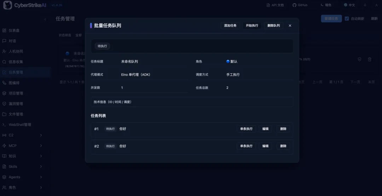Click the 手工执行 schedule value
This screenshot has width=382, height=196.
(233, 75)
